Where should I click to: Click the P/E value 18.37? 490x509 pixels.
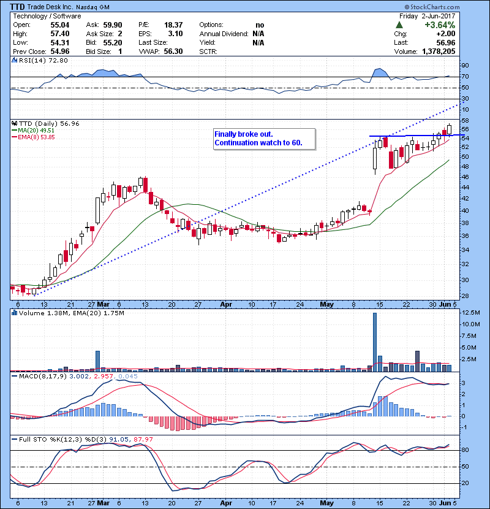[x=173, y=25]
